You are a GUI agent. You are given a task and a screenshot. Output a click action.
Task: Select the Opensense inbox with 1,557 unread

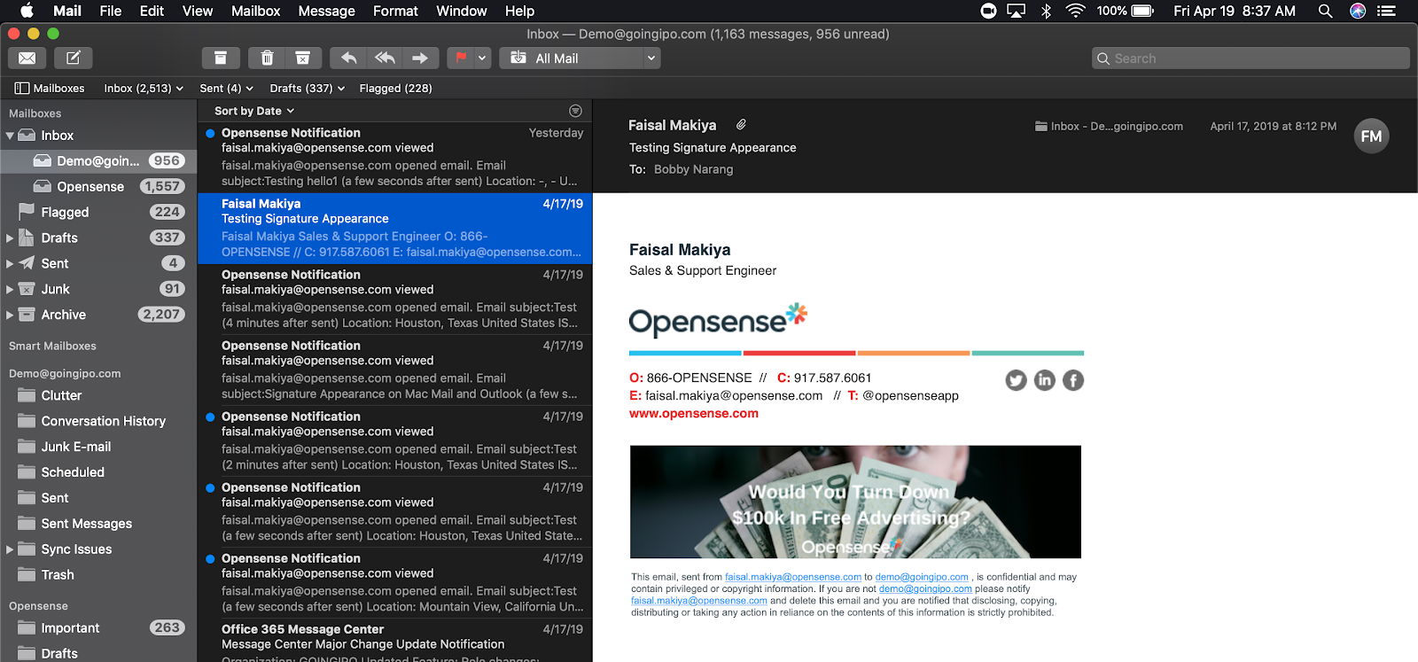coord(98,187)
